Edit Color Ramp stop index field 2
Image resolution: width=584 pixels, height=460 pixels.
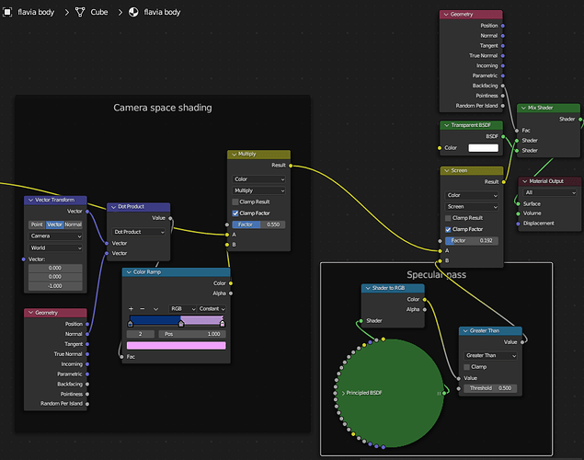point(141,334)
